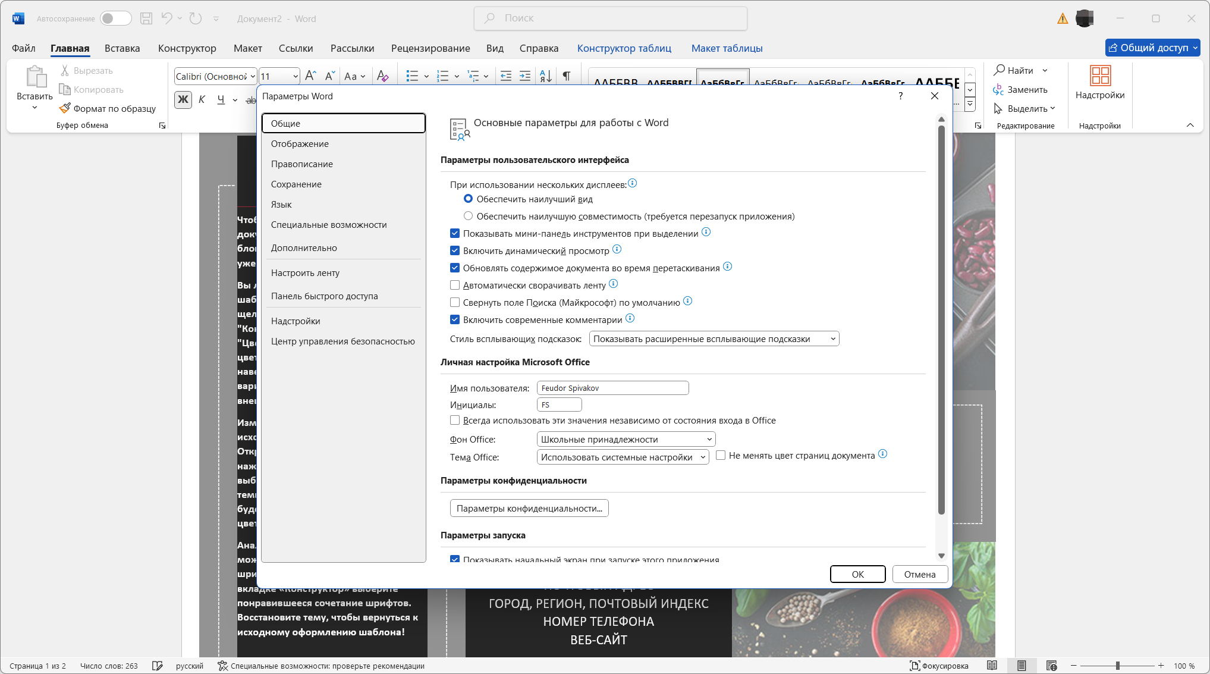Check 'Всегда использовать эти значения' checkbox
Viewport: 1210px width, 674px height.
point(455,420)
